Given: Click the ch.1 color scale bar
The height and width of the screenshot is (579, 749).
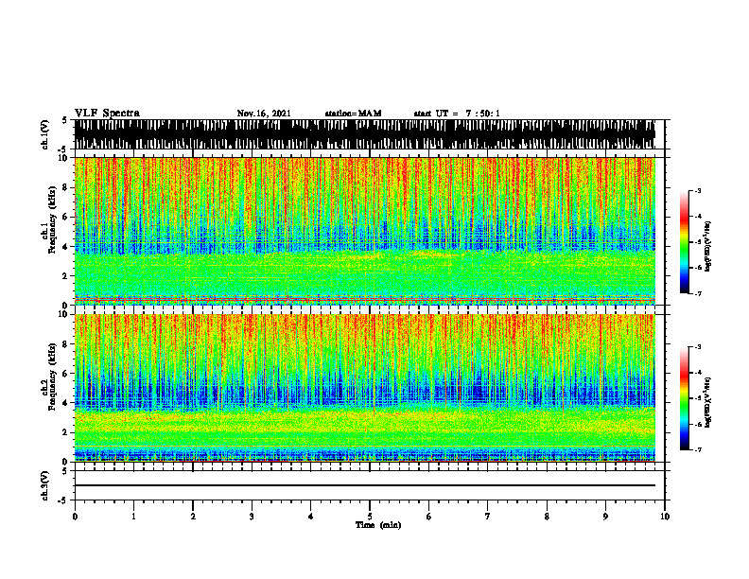Looking at the screenshot, I should pyautogui.click(x=684, y=242).
